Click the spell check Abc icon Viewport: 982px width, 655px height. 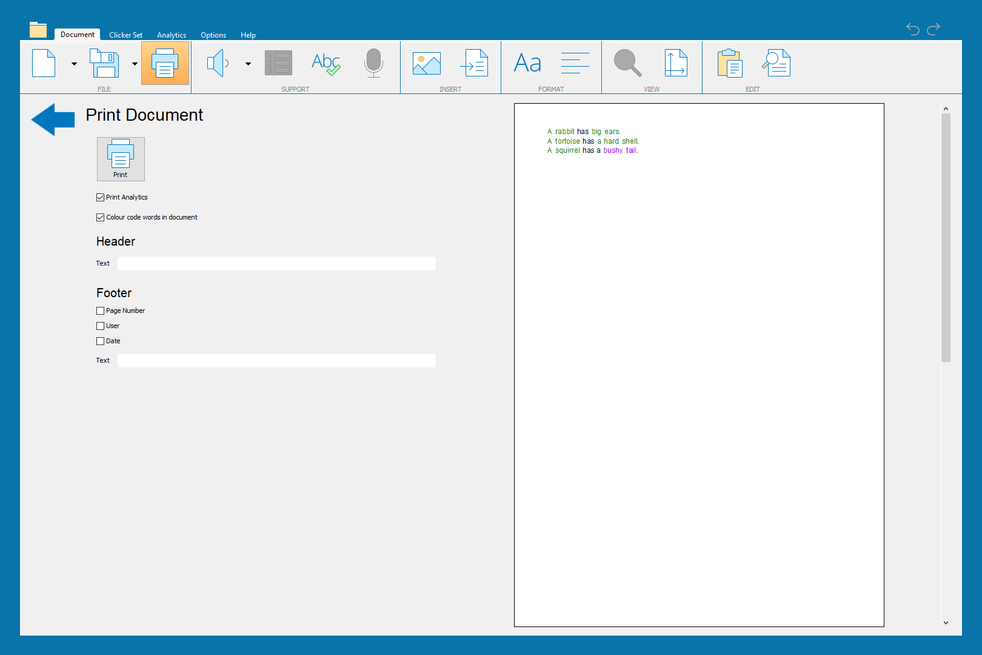coord(326,63)
